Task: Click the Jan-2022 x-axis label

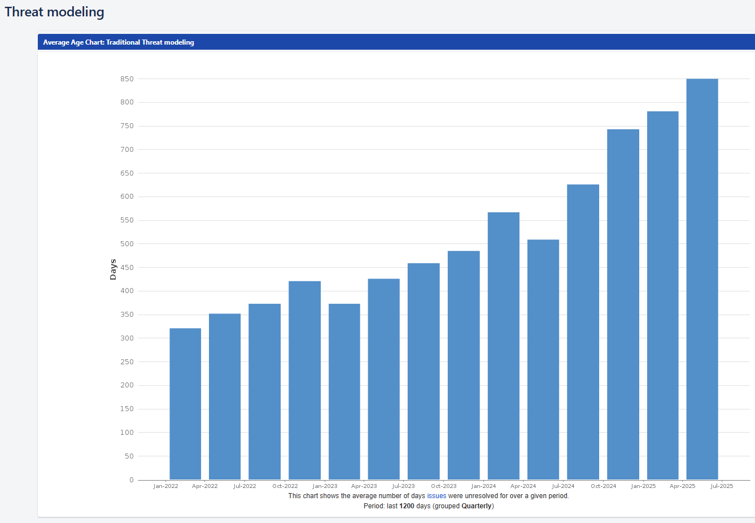Action: pos(165,486)
